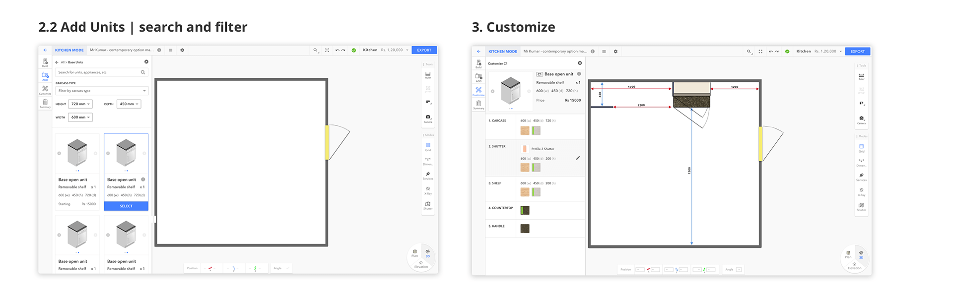953x296 pixels.
Task: Toggle Services mode in the Add Units window
Action: pyautogui.click(x=428, y=176)
